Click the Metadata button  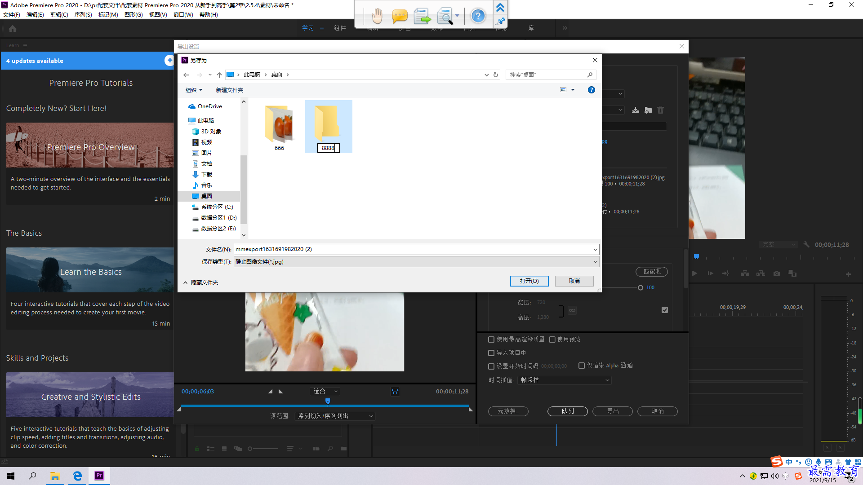point(508,411)
